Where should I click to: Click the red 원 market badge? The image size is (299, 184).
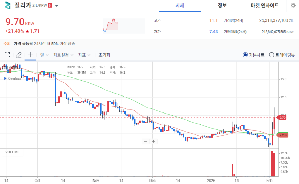pyautogui.click(x=50, y=6)
